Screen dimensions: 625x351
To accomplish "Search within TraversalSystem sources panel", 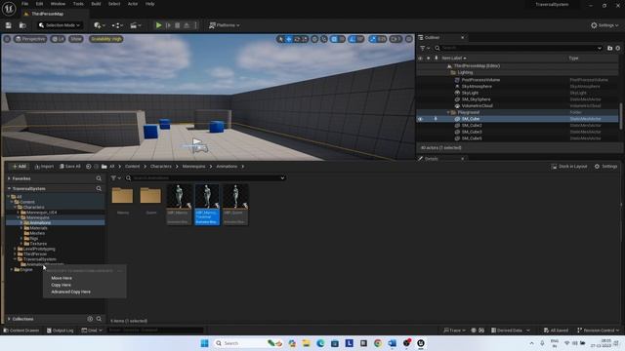I will [99, 188].
